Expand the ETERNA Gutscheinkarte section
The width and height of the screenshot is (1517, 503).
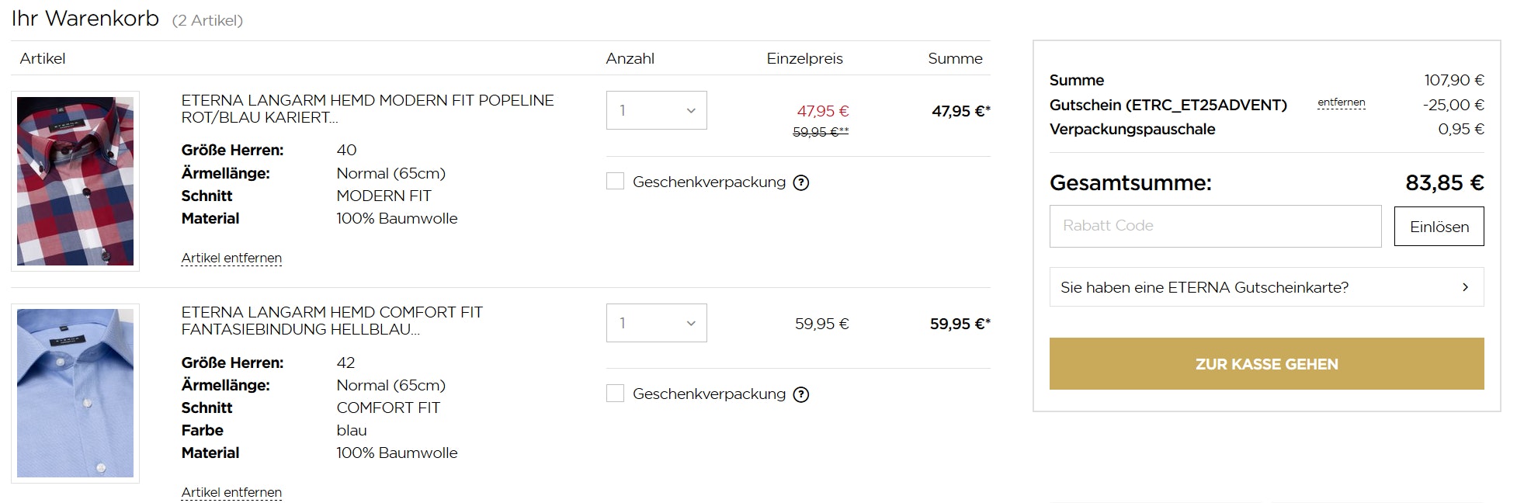click(x=1265, y=287)
